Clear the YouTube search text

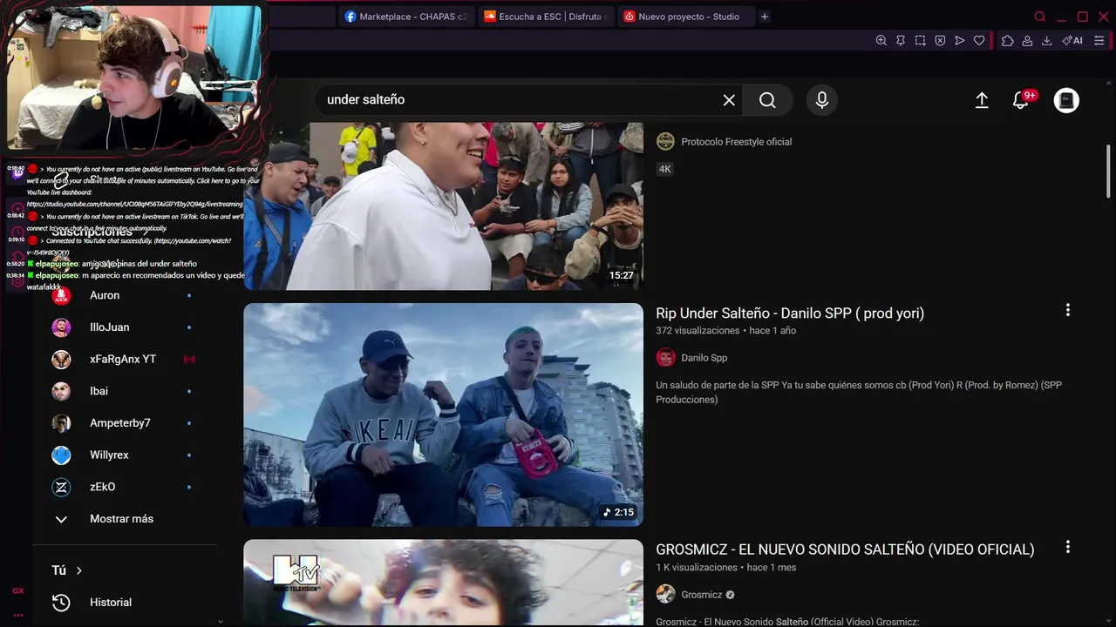pos(729,100)
